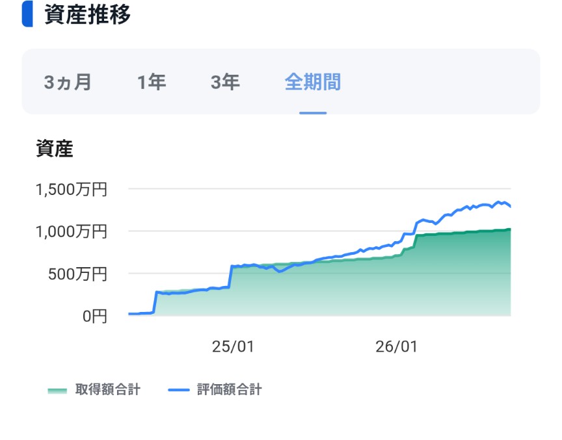This screenshot has width=562, height=440.
Task: Open the 3年 period tab
Action: click(225, 82)
